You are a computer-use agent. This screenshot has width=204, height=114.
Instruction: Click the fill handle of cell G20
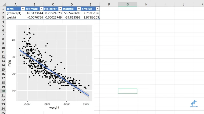pyautogui.click(x=137, y=93)
